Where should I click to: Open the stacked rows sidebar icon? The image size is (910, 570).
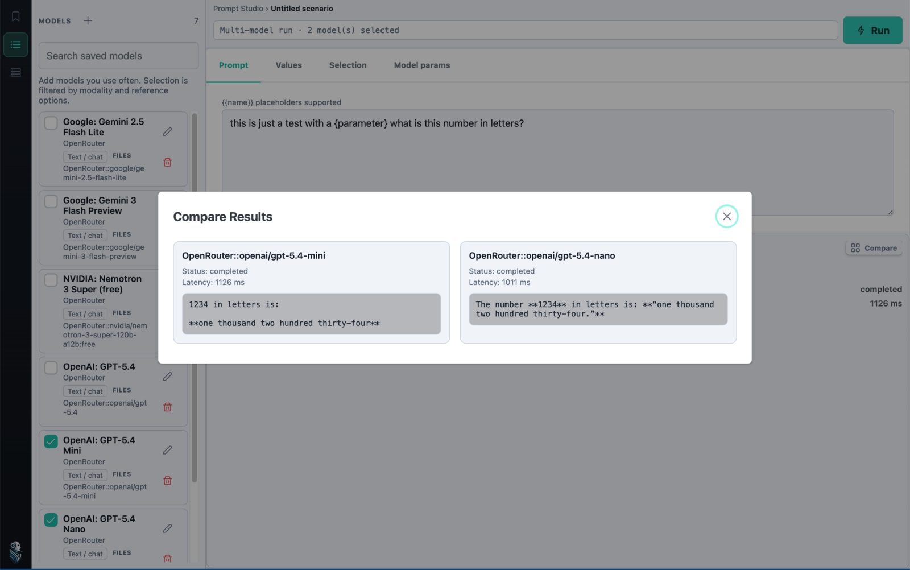tap(16, 73)
